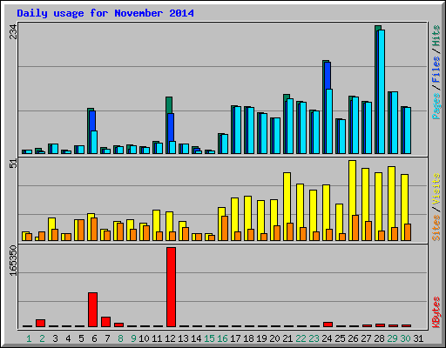Click day 6 on the x-axis

click(94, 338)
